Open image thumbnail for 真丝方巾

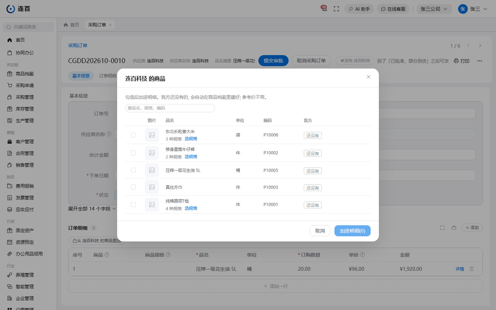click(x=152, y=187)
